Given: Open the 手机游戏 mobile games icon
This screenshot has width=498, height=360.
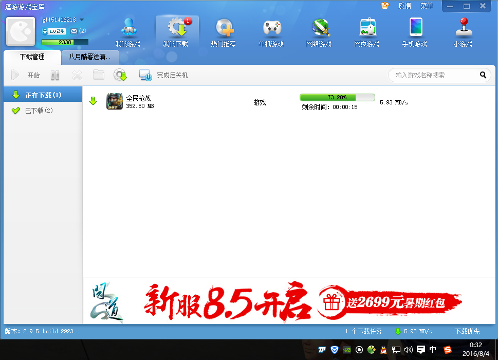Looking at the screenshot, I should click(415, 32).
